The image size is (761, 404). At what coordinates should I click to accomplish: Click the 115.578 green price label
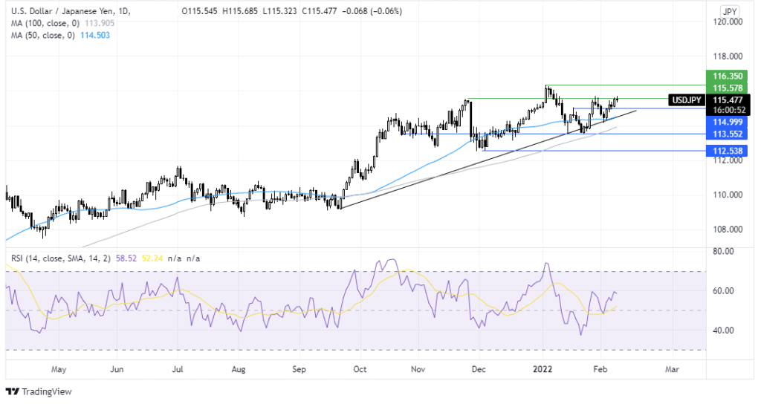point(728,88)
